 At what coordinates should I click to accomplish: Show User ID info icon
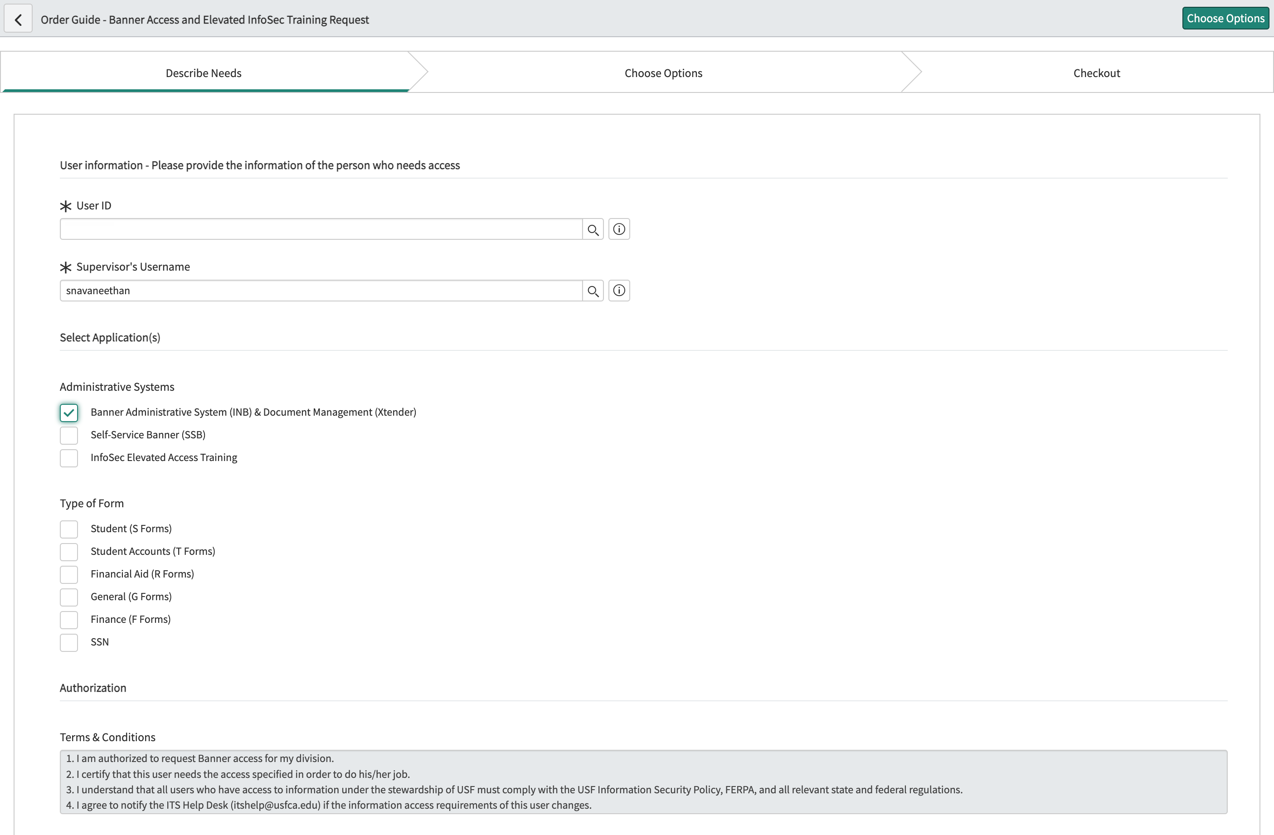[619, 230]
